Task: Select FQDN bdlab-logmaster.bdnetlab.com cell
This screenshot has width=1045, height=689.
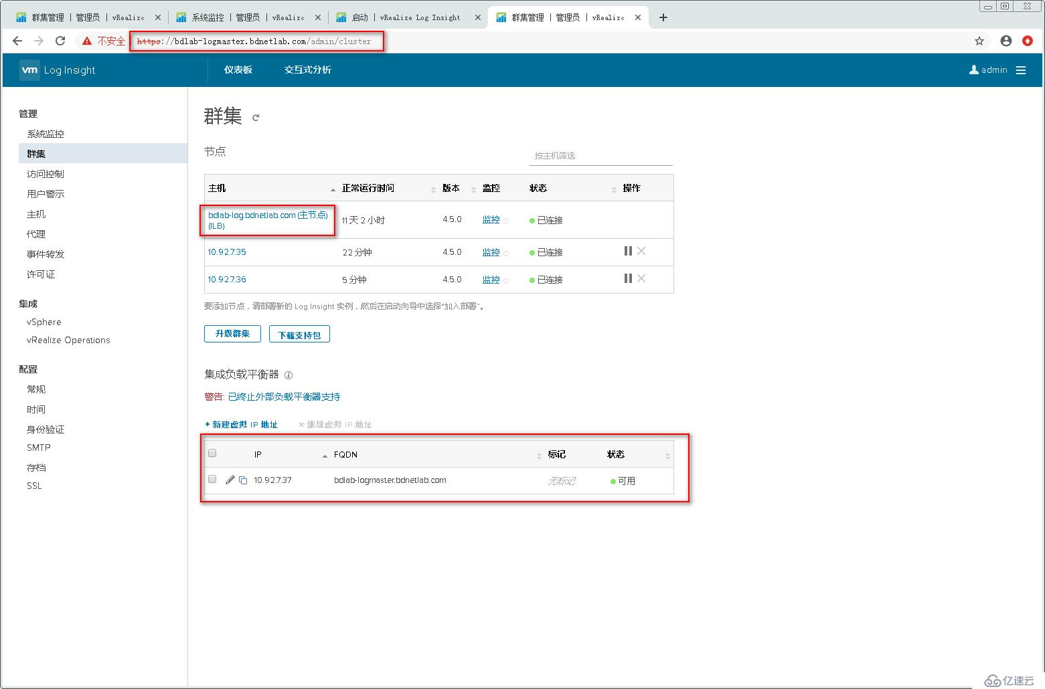Action: [390, 480]
